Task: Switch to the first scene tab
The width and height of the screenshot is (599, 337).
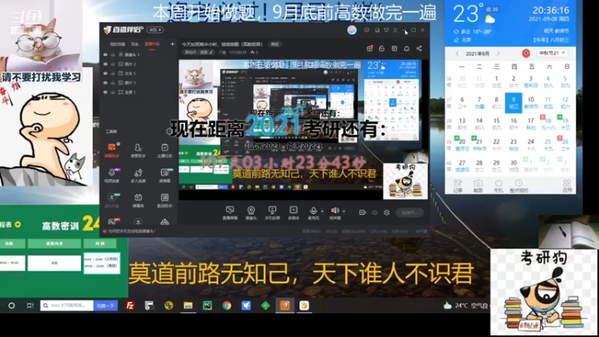Action: point(118,44)
